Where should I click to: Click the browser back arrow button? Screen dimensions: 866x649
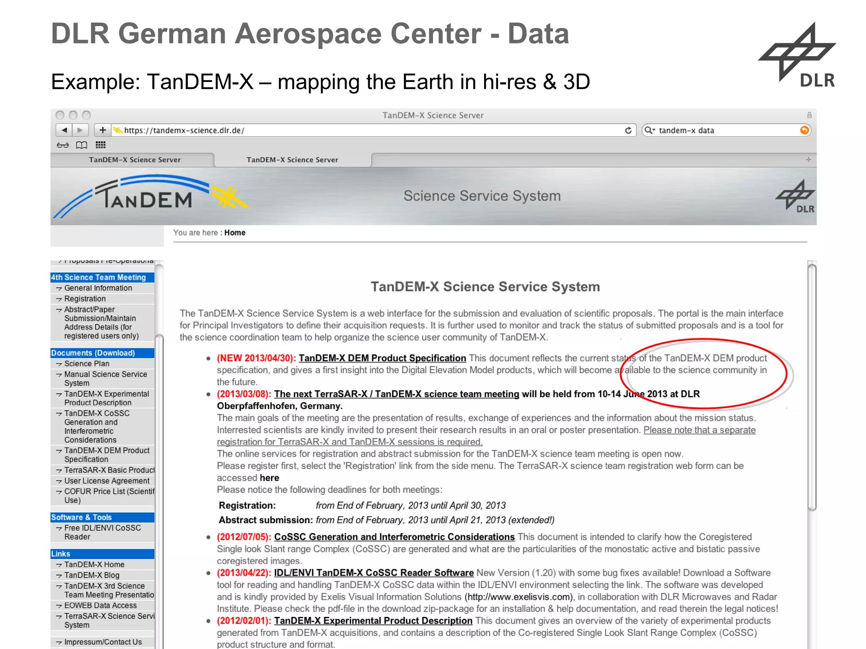pyautogui.click(x=64, y=130)
